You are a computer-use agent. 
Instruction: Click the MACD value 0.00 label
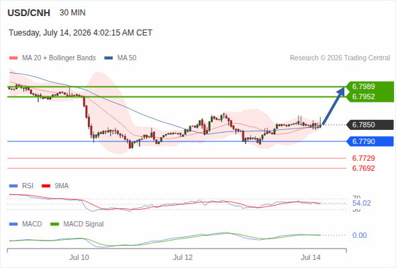359,235
